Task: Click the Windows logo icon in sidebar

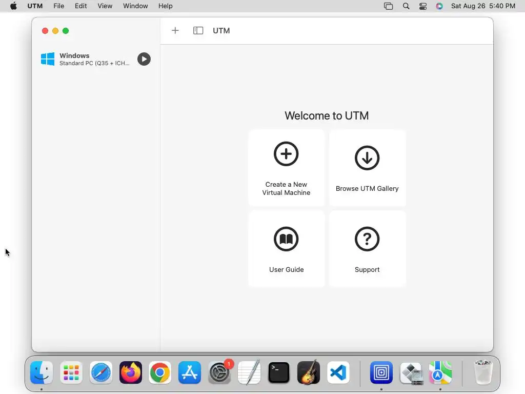Action: click(48, 59)
